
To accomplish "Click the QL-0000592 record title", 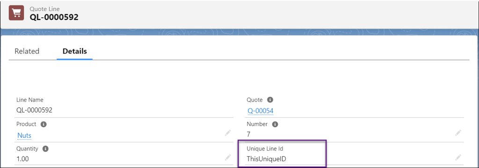I will [x=54, y=17].
